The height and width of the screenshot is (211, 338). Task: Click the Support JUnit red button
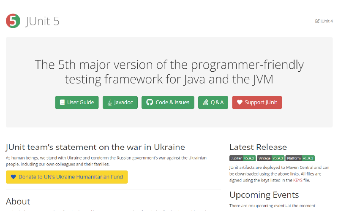(x=257, y=103)
